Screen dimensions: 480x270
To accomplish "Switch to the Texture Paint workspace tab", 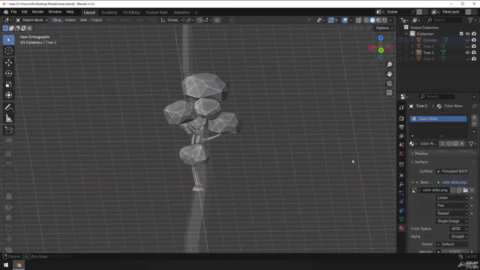I will pos(157,13).
